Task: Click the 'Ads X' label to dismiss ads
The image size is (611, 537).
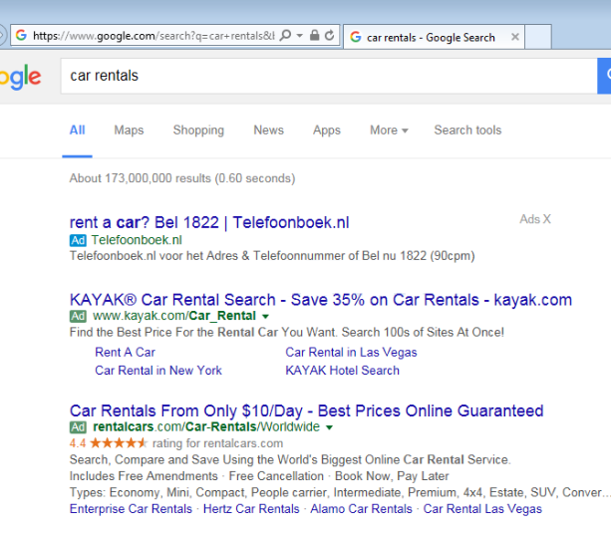Action: click(x=535, y=219)
